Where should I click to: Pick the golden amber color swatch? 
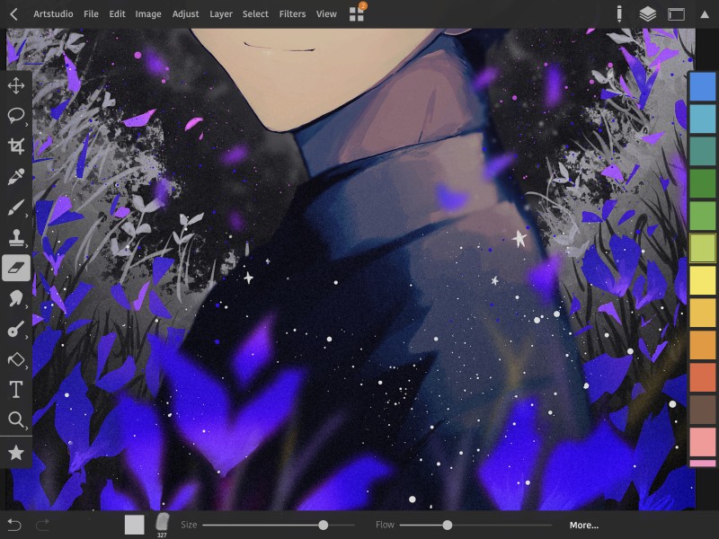point(703,313)
